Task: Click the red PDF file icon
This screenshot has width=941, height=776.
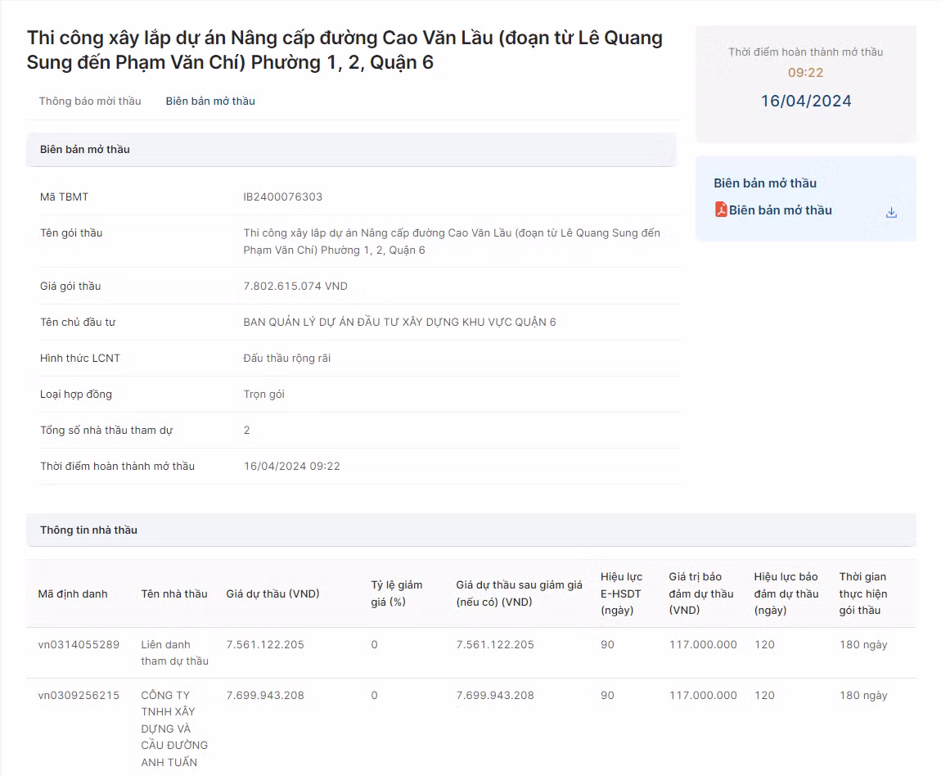Action: (x=721, y=210)
